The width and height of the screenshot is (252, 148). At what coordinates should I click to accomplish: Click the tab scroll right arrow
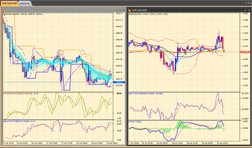click(x=249, y=3)
